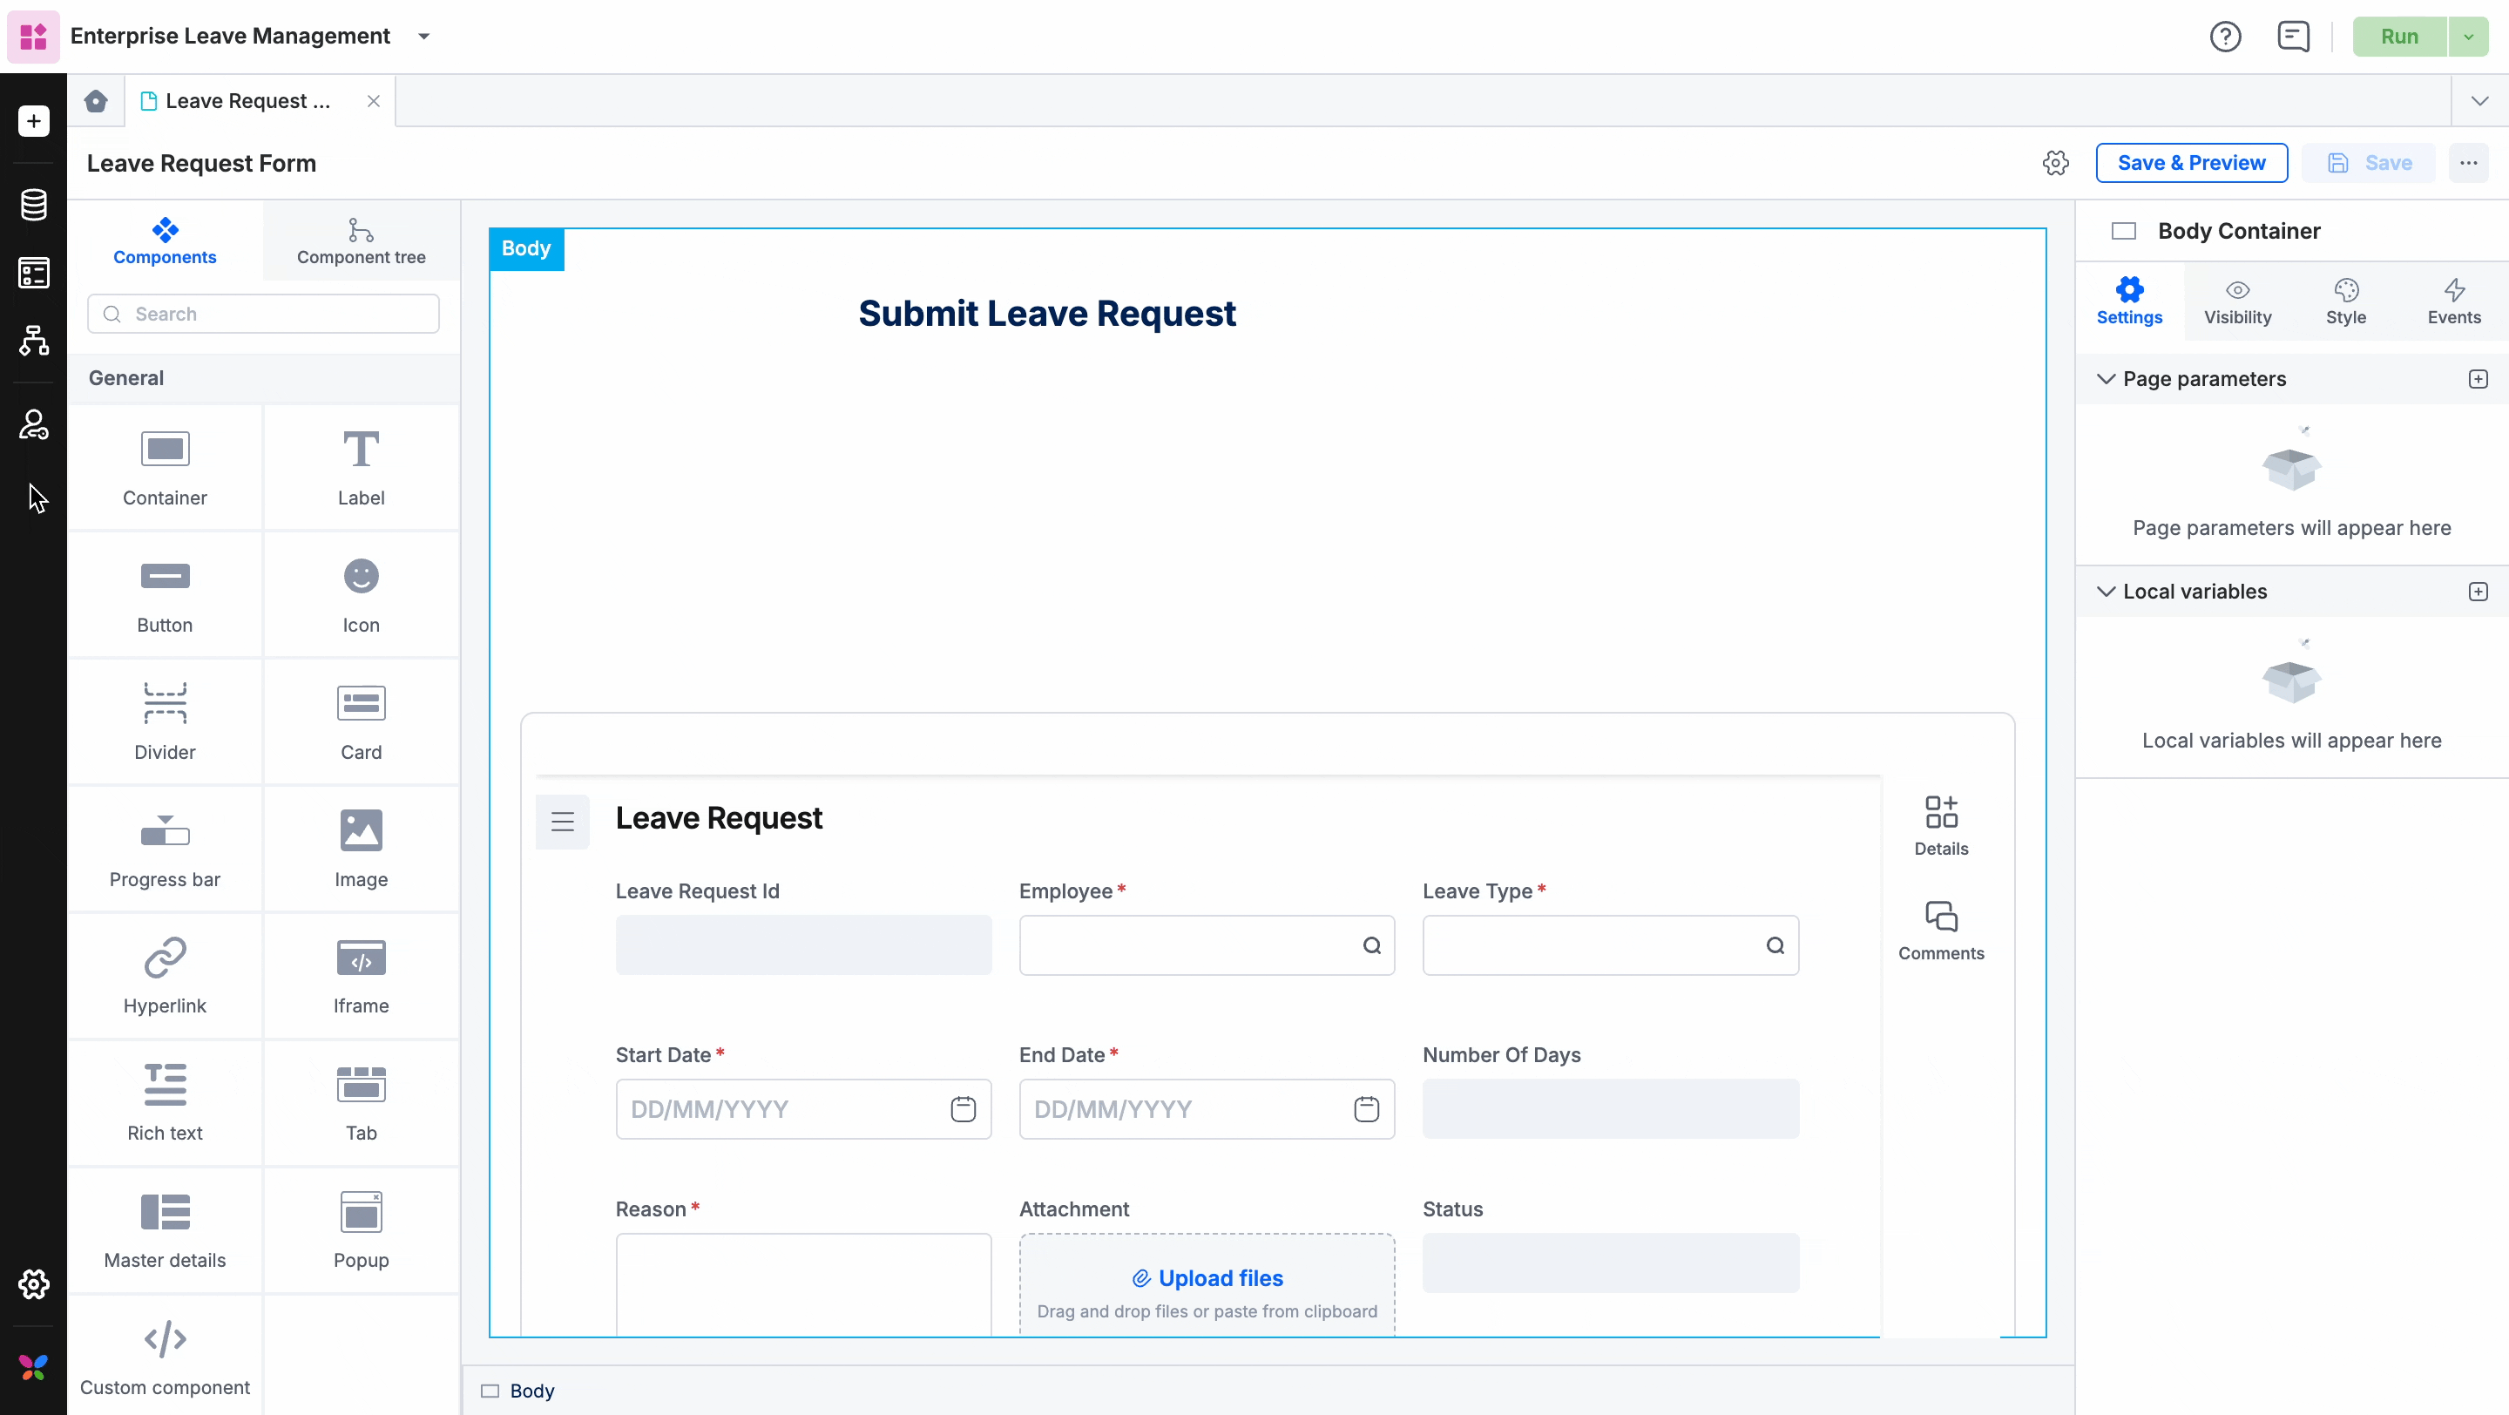Open the Run button dropdown arrow
The height and width of the screenshot is (1415, 2509).
(x=2468, y=37)
